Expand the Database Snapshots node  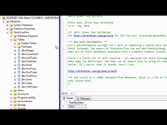pyautogui.click(x=7, y=29)
